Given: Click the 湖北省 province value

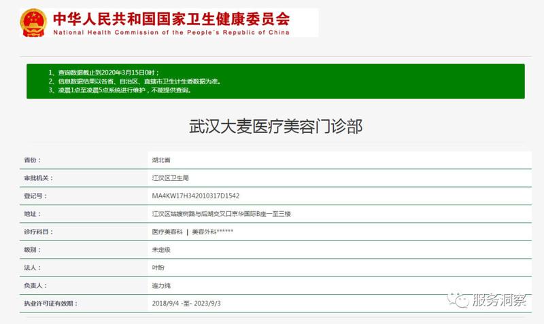Looking at the screenshot, I should tap(161, 160).
